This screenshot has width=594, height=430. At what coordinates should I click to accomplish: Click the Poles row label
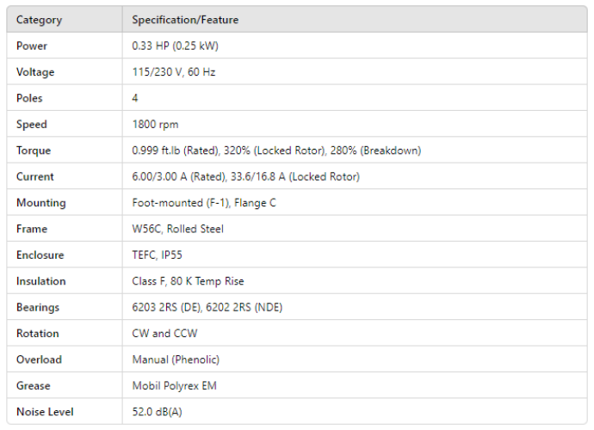(29, 98)
